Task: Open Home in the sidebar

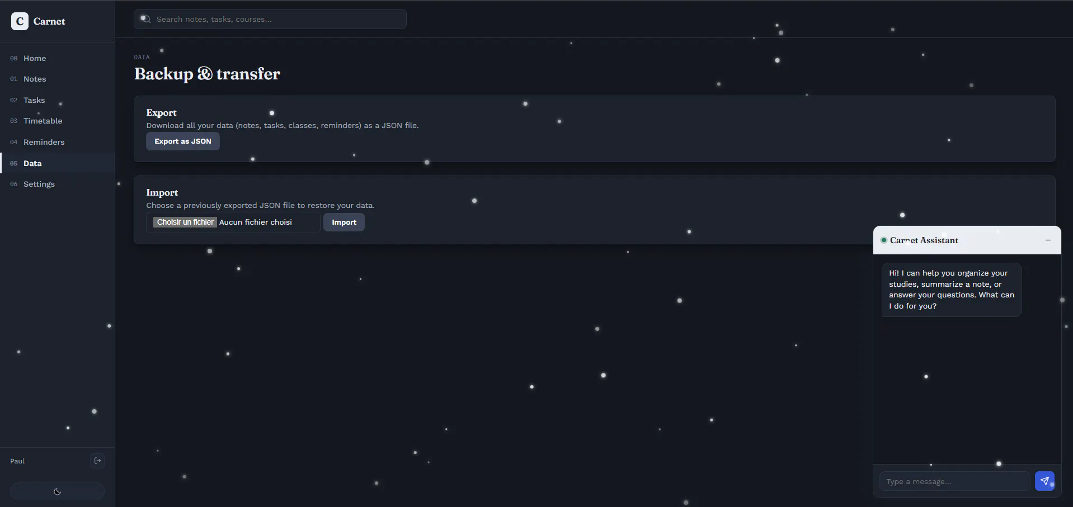Action: [57, 58]
